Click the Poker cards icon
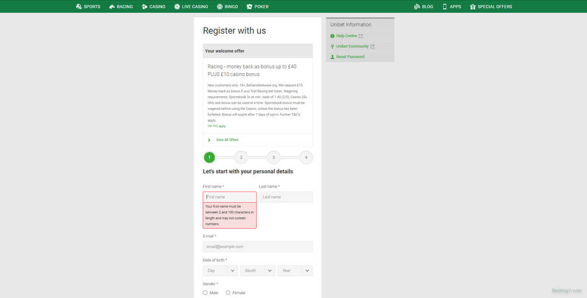587x298 pixels. point(249,6)
